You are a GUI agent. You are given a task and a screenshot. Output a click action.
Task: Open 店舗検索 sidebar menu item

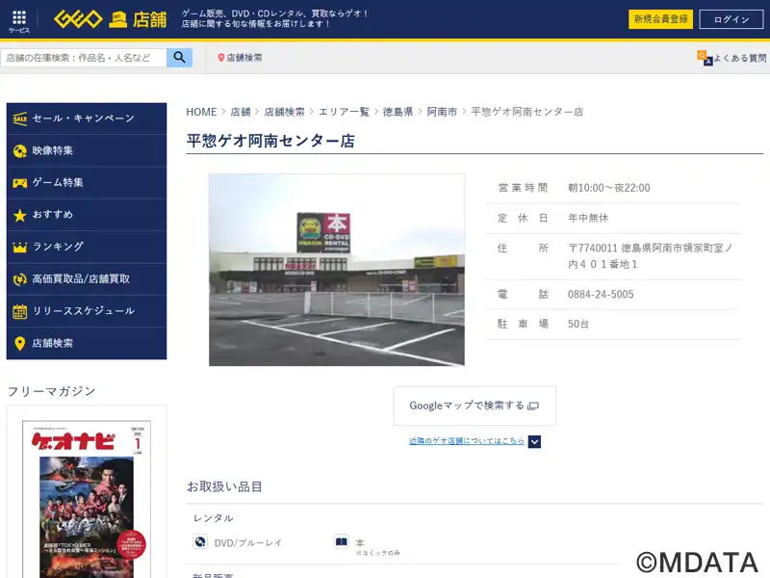point(87,344)
